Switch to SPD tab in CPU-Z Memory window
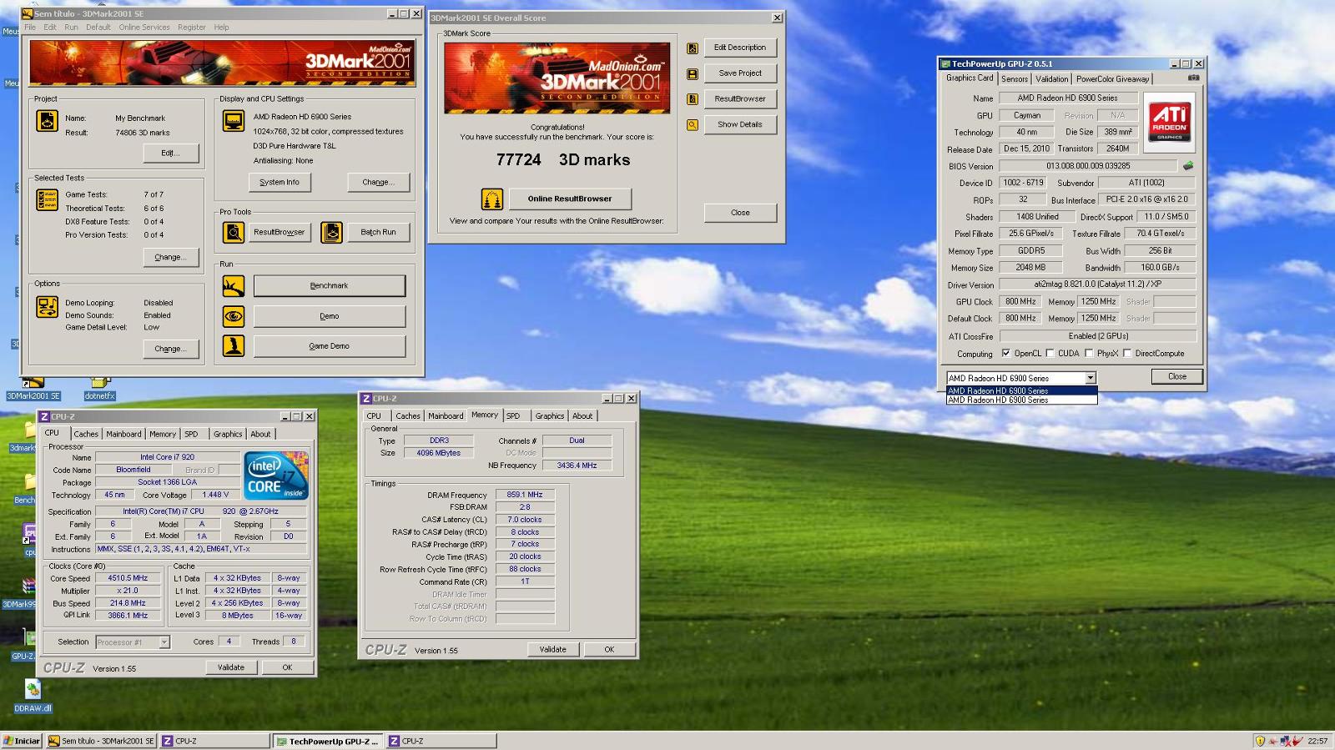Image resolution: width=1335 pixels, height=750 pixels. point(513,415)
